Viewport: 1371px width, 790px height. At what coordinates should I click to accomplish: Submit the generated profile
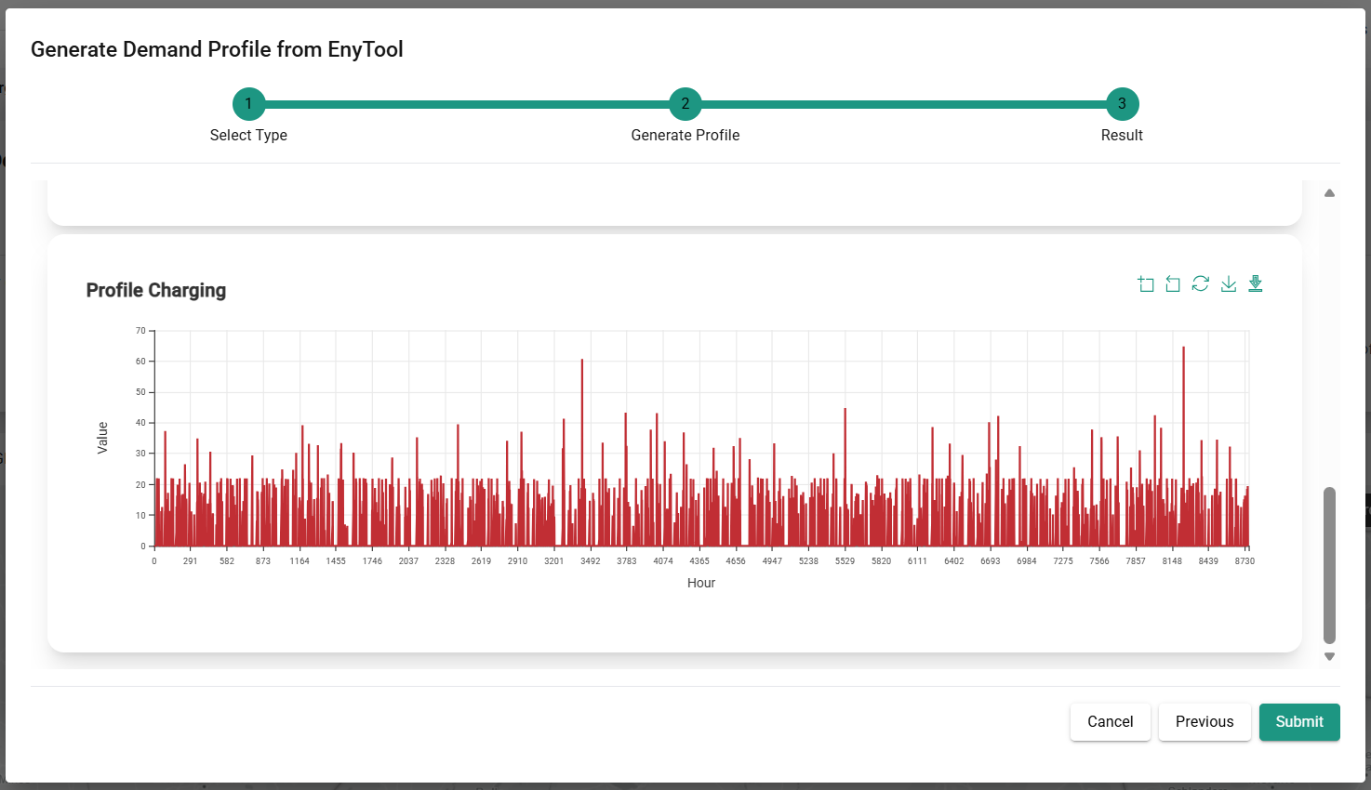[x=1298, y=722]
